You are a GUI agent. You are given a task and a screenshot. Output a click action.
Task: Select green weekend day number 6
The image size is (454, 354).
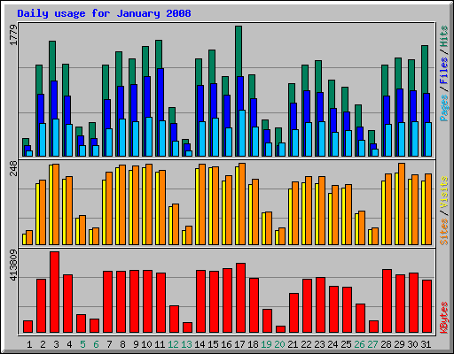[x=96, y=344]
